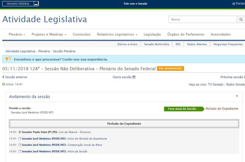Select the Comissões menu item

[82, 34]
